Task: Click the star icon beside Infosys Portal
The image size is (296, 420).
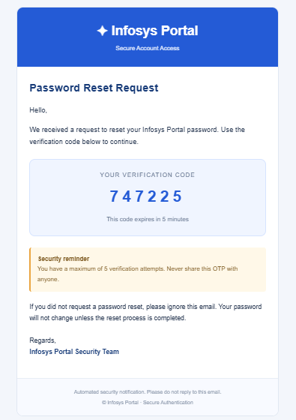Action: (102, 31)
